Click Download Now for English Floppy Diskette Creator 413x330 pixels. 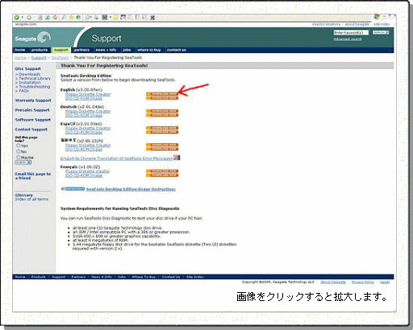coord(162,94)
